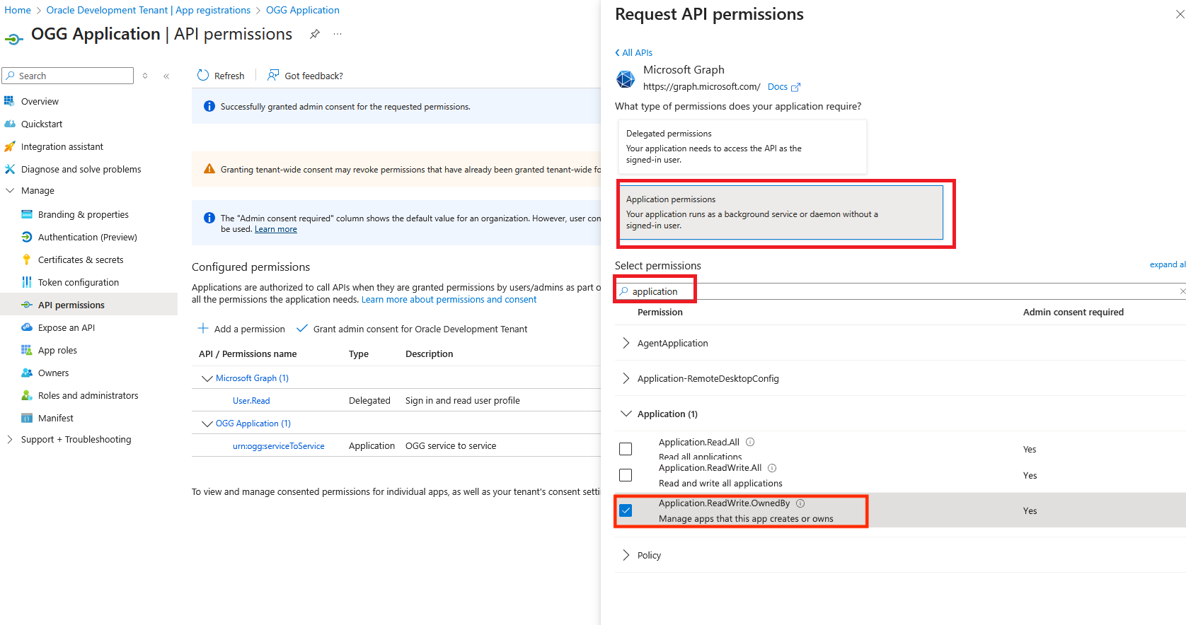Expand the Policy permission group

626,555
